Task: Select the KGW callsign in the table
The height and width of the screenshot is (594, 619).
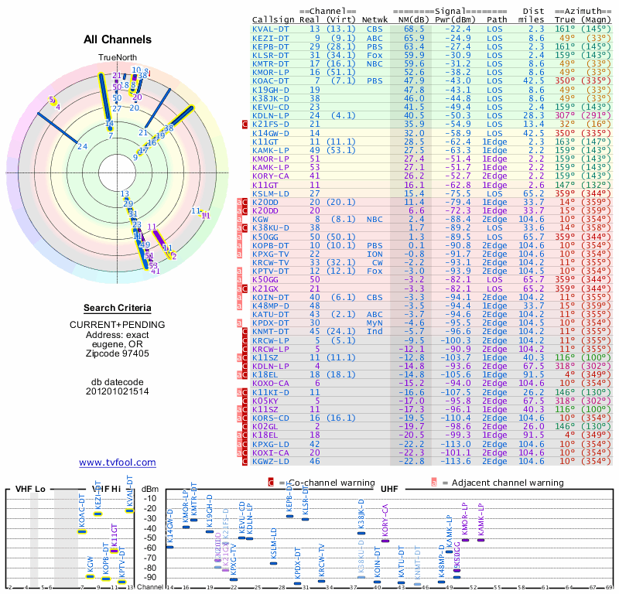Action: pyautogui.click(x=260, y=219)
